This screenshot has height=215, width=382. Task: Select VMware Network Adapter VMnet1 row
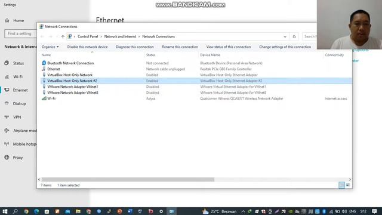point(196,87)
